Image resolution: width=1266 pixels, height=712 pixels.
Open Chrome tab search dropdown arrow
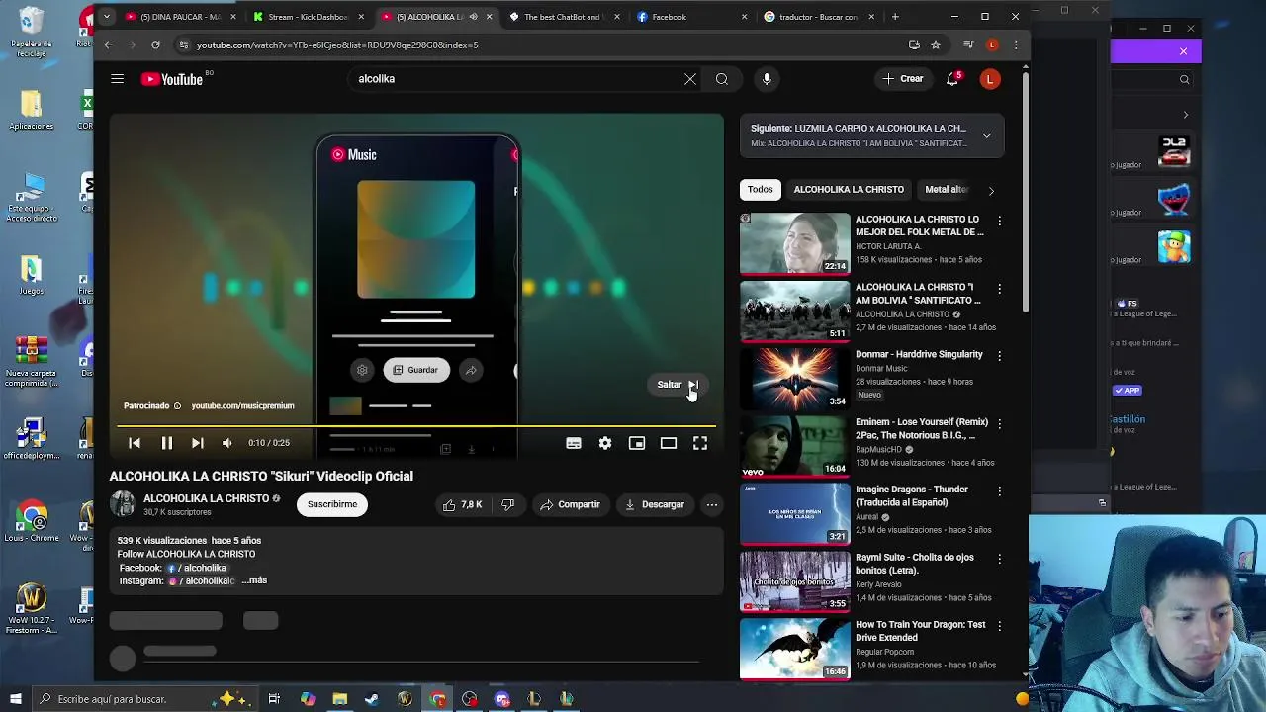(107, 17)
